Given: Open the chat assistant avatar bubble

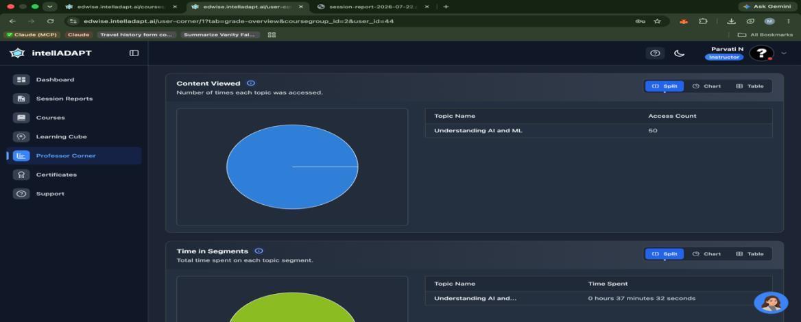Looking at the screenshot, I should click(x=771, y=303).
